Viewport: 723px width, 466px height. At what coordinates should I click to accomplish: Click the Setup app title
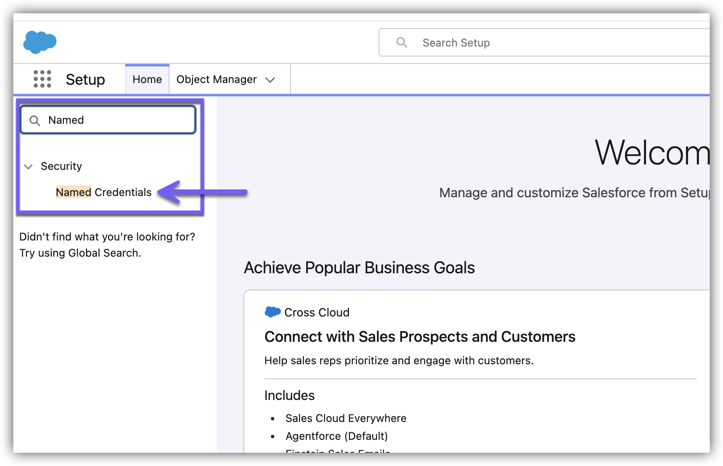point(85,79)
